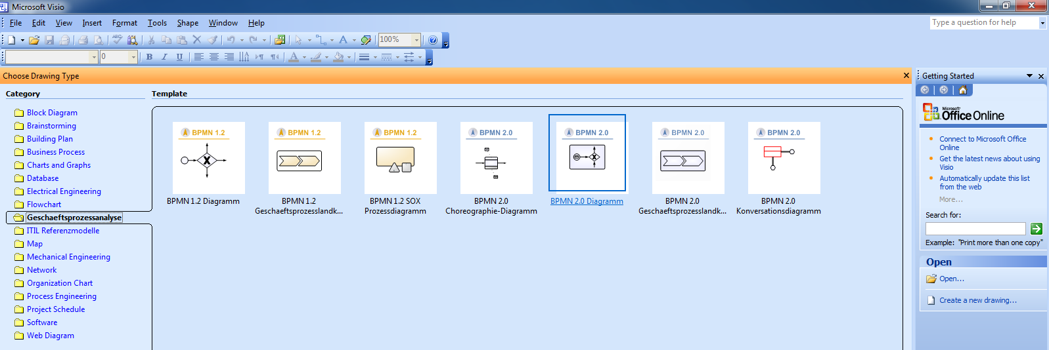Open the New drawing dropdown arrow
Viewport: 1049px width, 350px height.
click(x=22, y=40)
